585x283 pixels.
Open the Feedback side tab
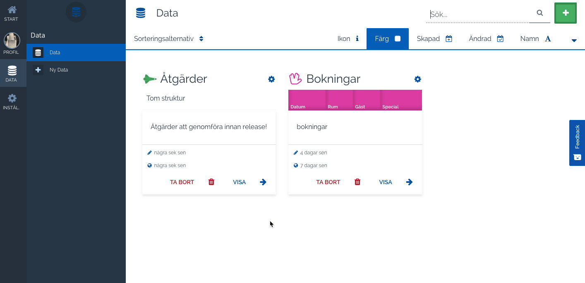coord(577,143)
